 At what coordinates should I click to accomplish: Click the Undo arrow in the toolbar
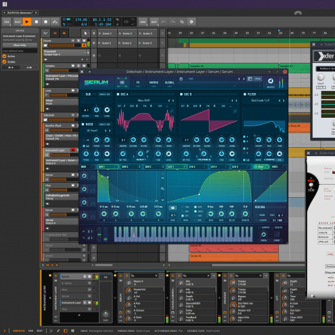click(x=163, y=21)
